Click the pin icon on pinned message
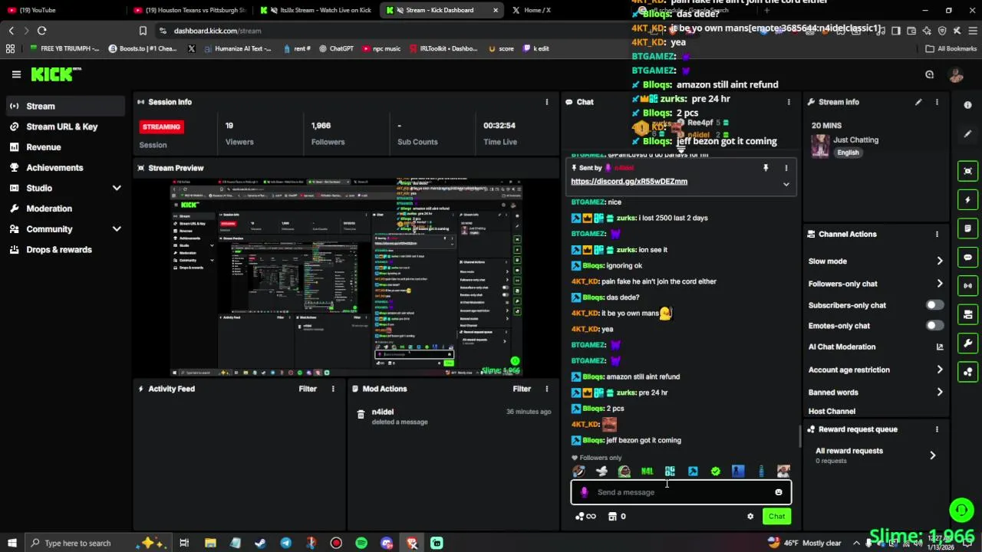982x552 pixels. coord(766,168)
